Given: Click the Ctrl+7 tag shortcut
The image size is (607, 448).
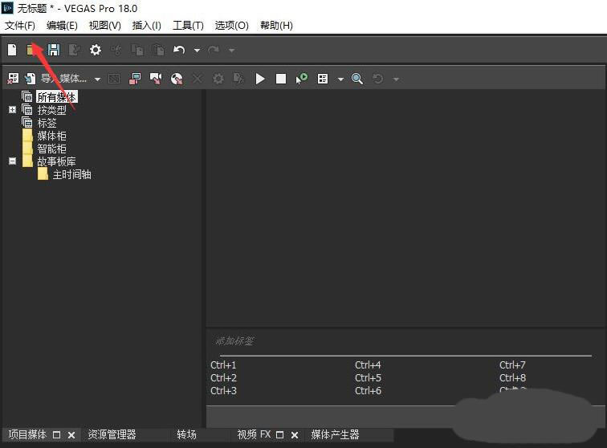Looking at the screenshot, I should (512, 365).
